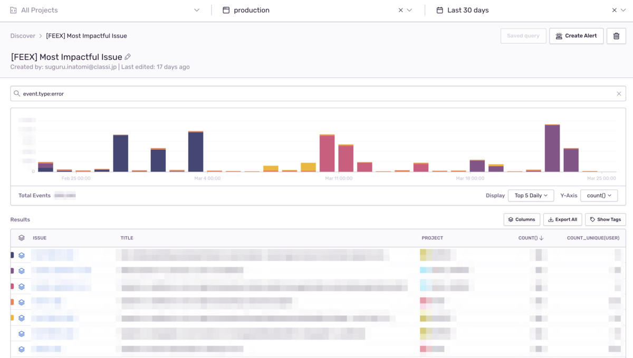Screen dimensions: 633x358
Task: Sort by the COUNT() column header
Action: (x=531, y=238)
